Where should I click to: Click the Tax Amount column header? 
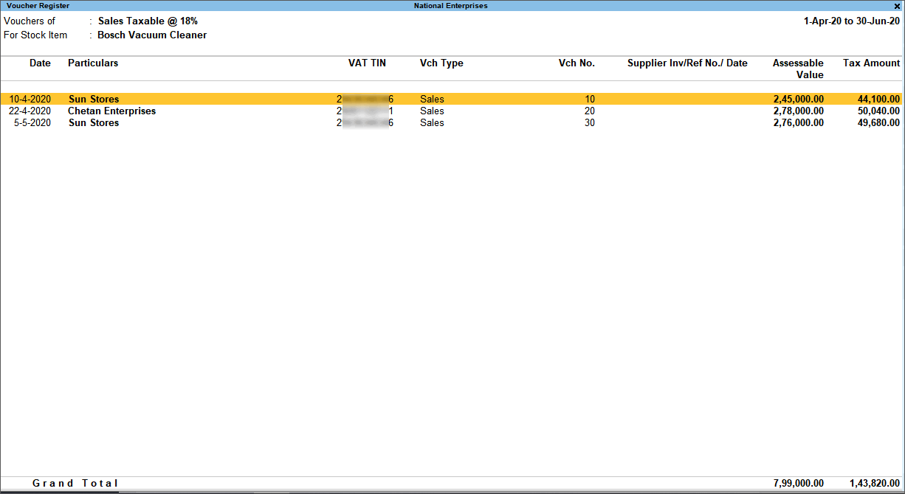(x=872, y=63)
